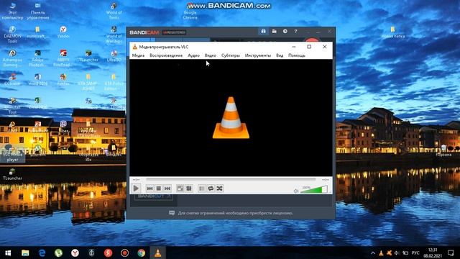The width and height of the screenshot is (460, 259).
Task: Select Новая папка folder on desktop
Action: click(393, 32)
